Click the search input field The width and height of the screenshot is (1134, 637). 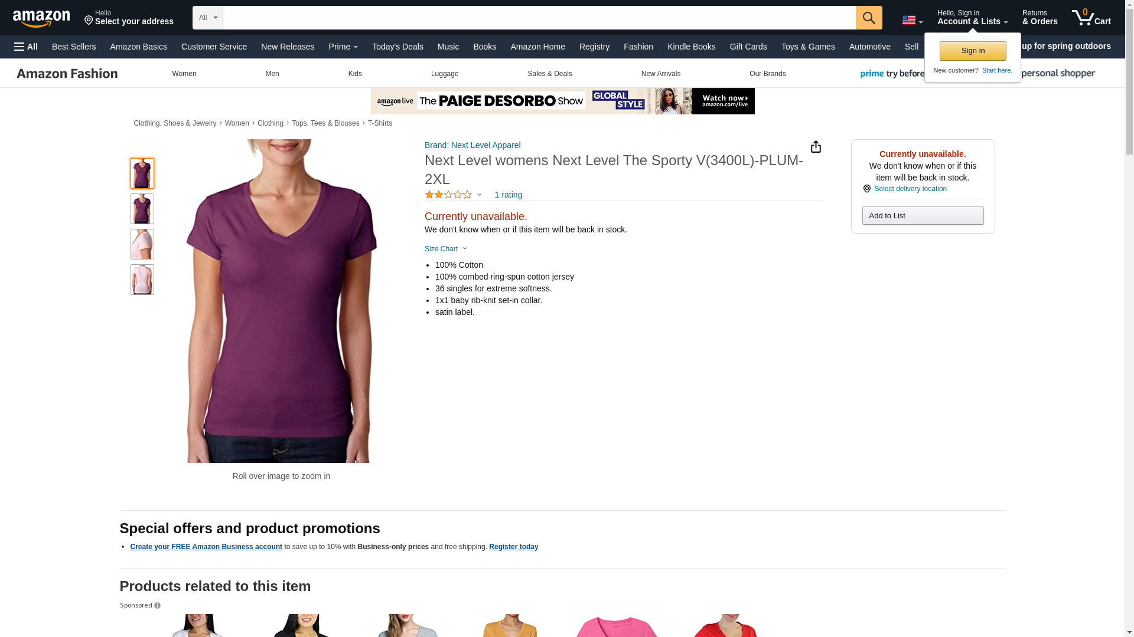(539, 18)
